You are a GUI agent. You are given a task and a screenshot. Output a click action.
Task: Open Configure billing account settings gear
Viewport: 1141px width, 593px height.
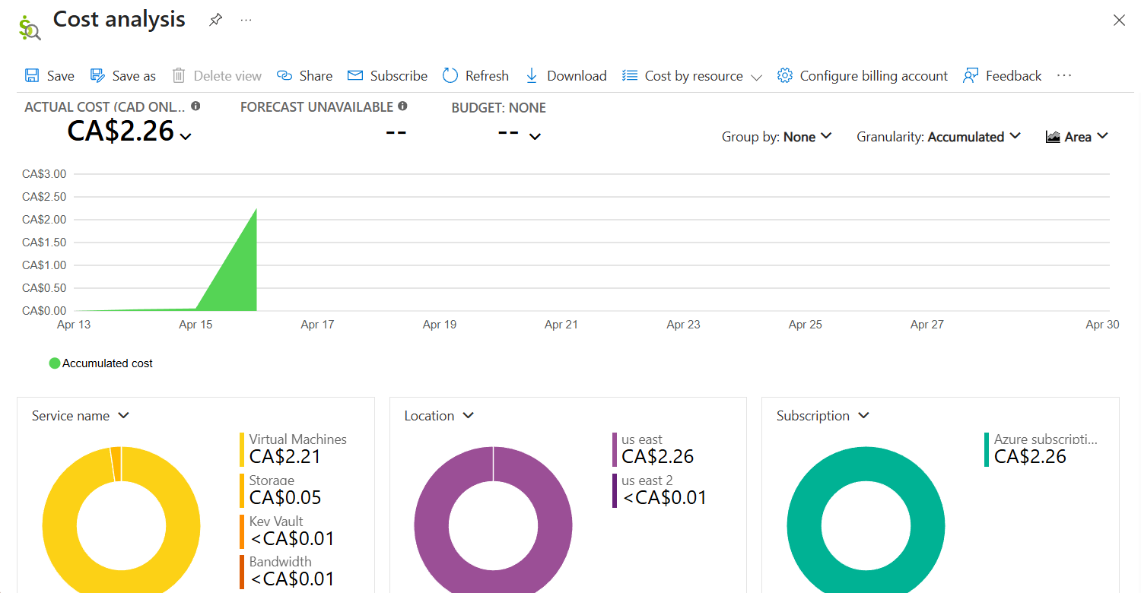pos(784,75)
